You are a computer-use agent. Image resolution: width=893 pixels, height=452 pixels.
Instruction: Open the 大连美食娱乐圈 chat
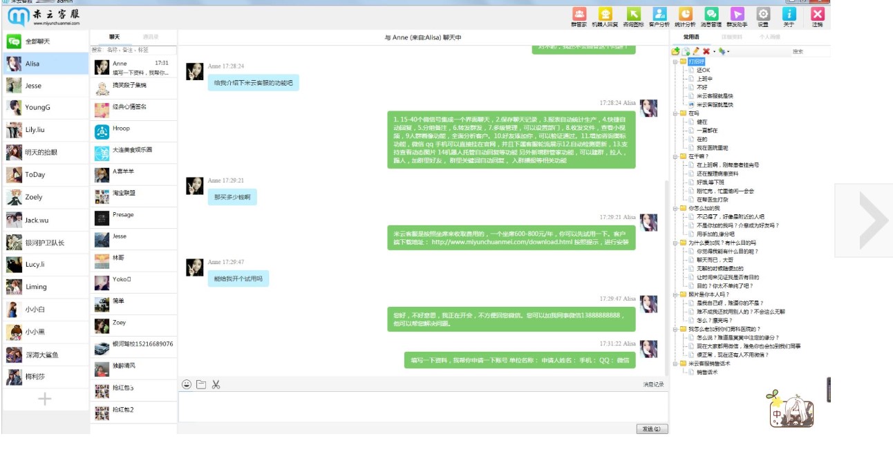click(133, 153)
